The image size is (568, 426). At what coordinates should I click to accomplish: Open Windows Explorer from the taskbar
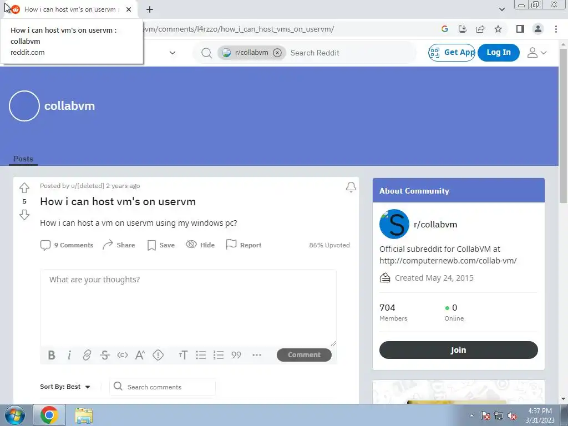coord(84,415)
